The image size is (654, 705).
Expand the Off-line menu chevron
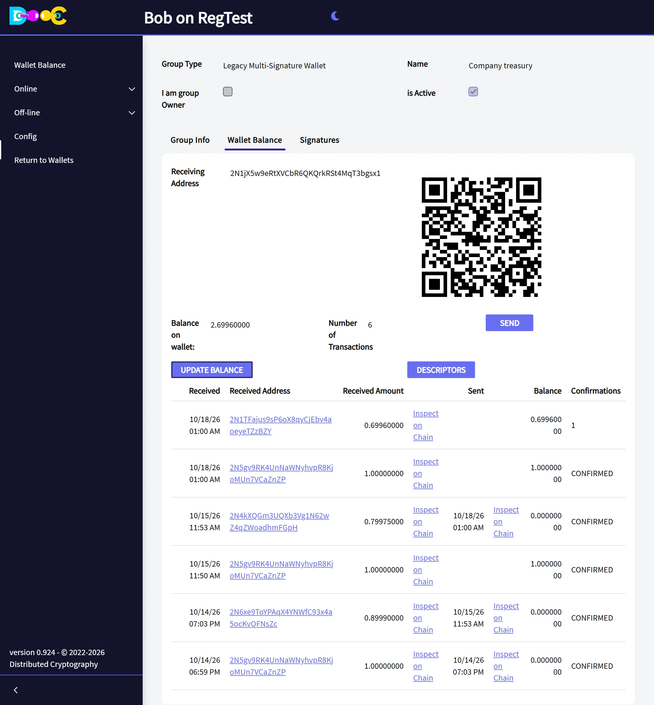point(132,113)
